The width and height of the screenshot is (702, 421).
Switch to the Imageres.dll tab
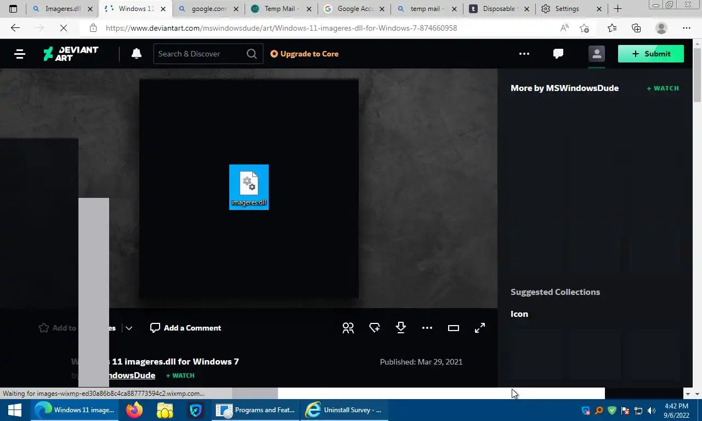click(63, 9)
